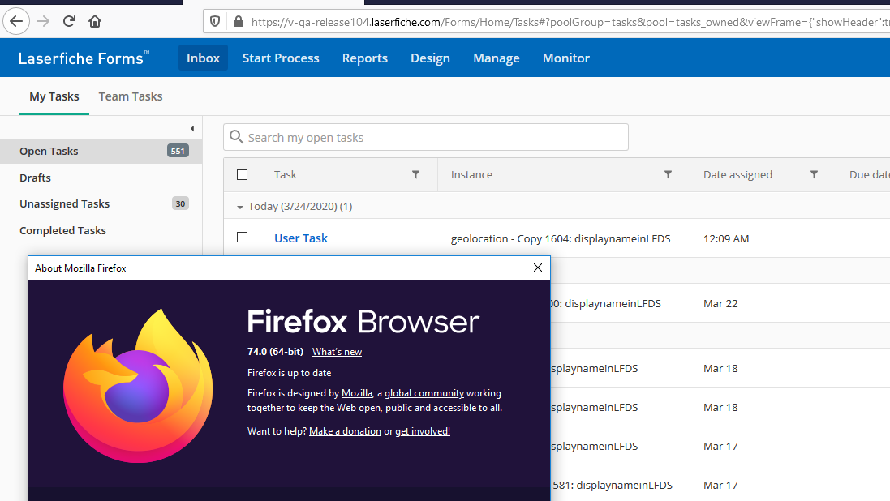The image size is (890, 501).
Task: Click the Due date column header
Action: pos(869,175)
